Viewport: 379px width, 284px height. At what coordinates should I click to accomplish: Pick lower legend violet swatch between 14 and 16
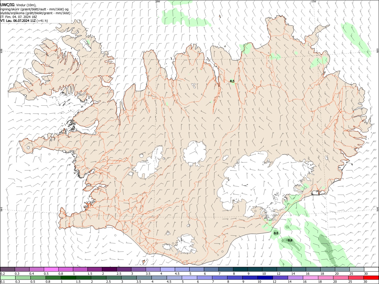tap(295, 277)
